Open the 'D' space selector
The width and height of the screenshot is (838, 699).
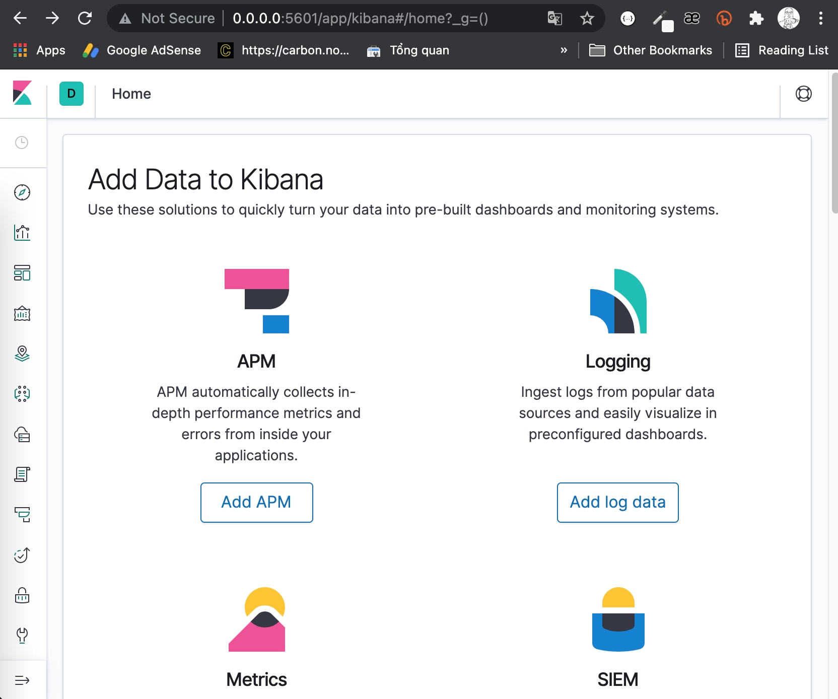72,94
